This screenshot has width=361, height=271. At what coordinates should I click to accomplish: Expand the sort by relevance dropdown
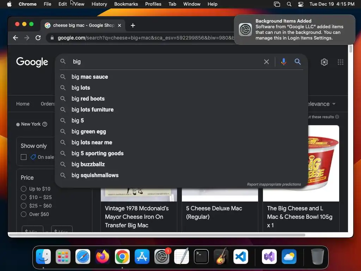322,104
